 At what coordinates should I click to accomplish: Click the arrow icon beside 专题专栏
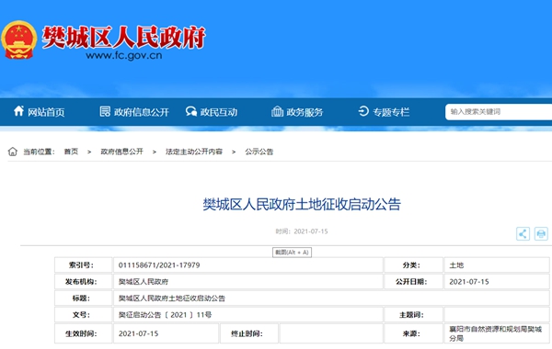tap(363, 111)
